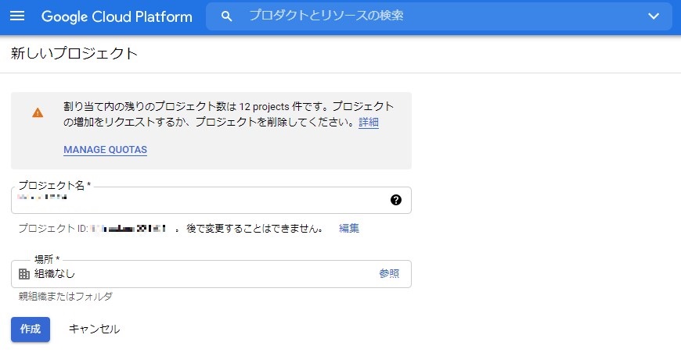This screenshot has width=681, height=356.
Task: Click the プロジェクト名 input field
Action: click(x=211, y=200)
